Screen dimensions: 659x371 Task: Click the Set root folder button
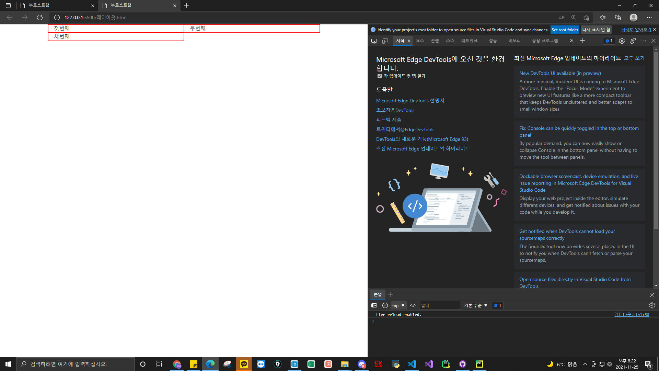[565, 30]
